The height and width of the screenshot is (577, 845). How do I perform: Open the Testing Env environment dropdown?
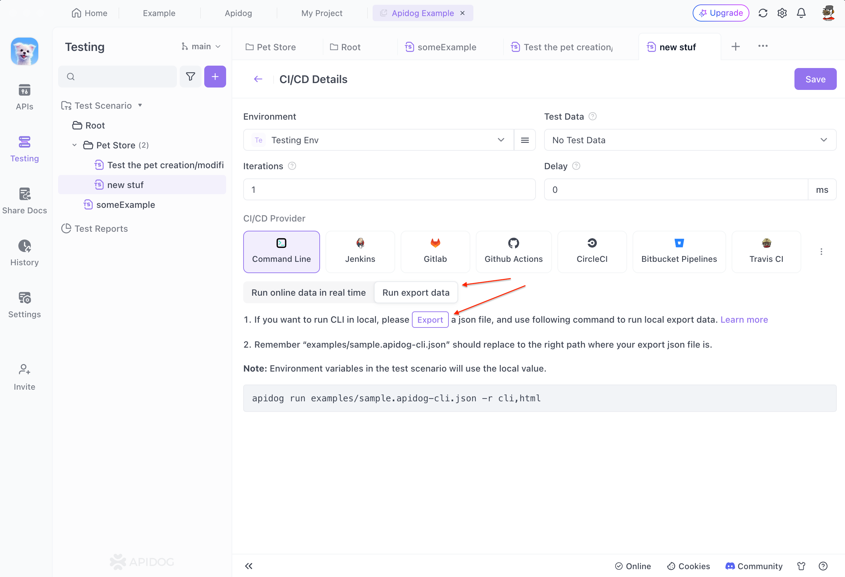pyautogui.click(x=378, y=140)
